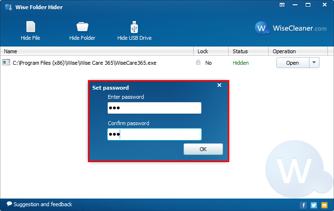Sort by the Status column header

pos(248,51)
